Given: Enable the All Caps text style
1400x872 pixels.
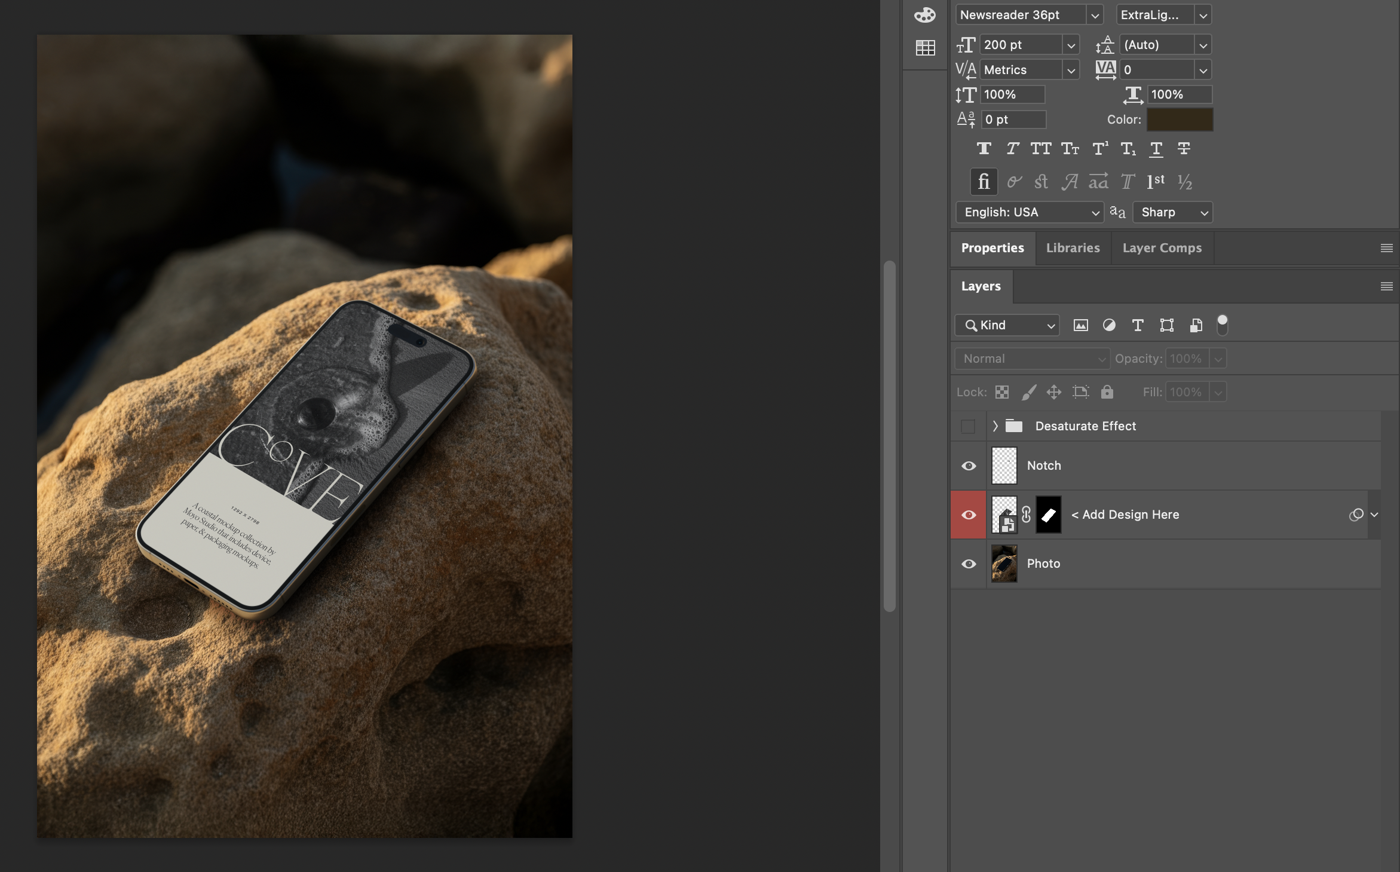Looking at the screenshot, I should [1040, 149].
